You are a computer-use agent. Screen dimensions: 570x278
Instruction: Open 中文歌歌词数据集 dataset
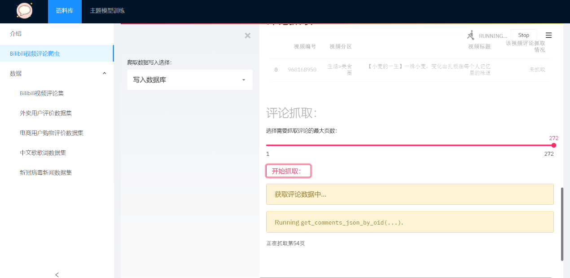point(43,153)
